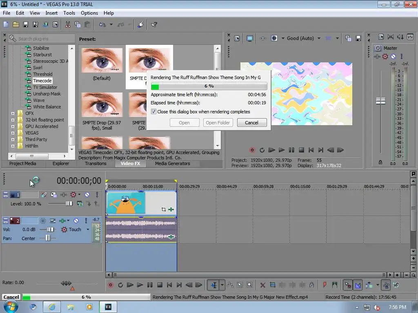Click the Play button in preview transport
Viewport: 418px width, 313px height.
[282, 150]
